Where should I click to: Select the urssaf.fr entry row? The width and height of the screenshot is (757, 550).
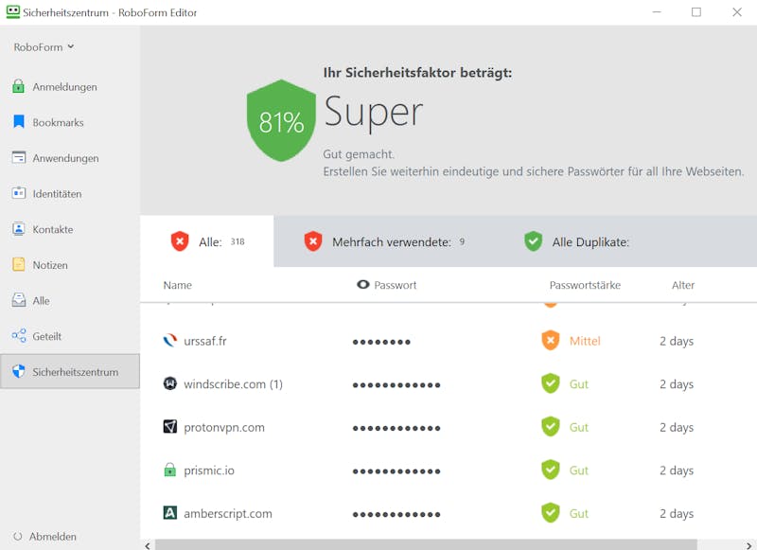coord(449,342)
